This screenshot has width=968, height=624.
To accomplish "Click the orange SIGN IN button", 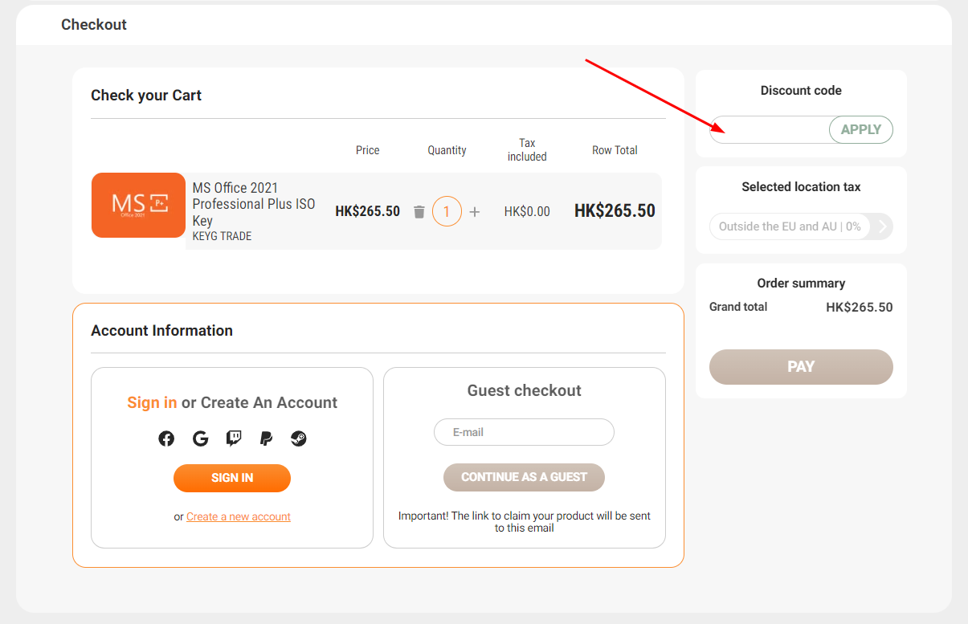I will [x=232, y=478].
